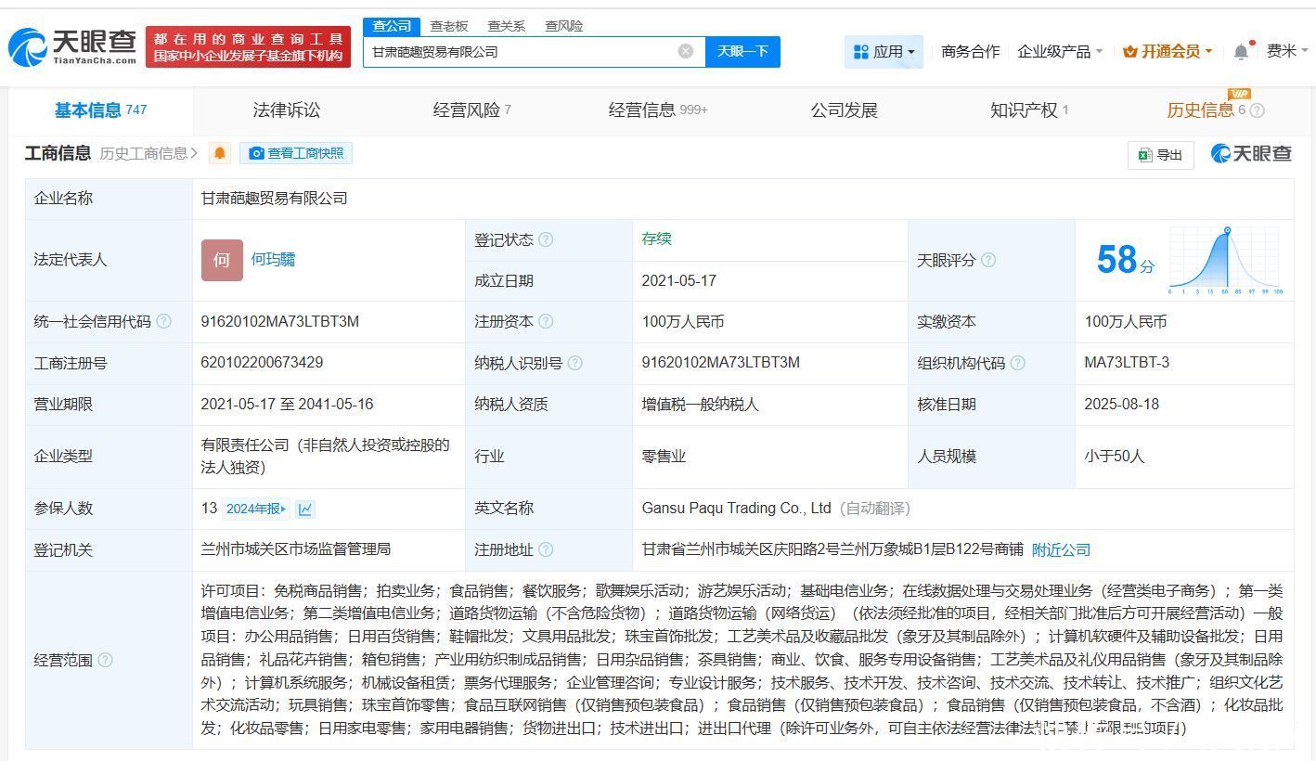This screenshot has width=1316, height=761.
Task: Expand the 企业级产品 dropdown
Action: click(x=1060, y=52)
